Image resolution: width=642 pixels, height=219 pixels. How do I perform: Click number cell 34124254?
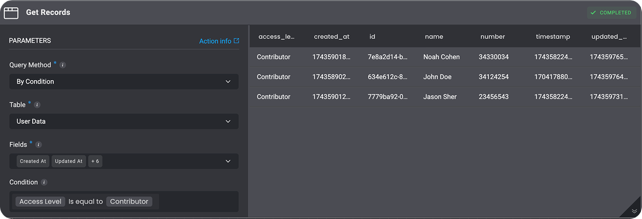[493, 77]
